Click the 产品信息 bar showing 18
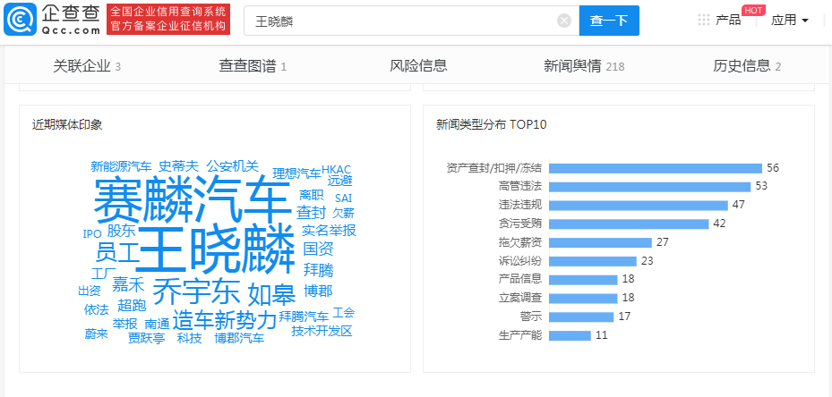 [583, 279]
